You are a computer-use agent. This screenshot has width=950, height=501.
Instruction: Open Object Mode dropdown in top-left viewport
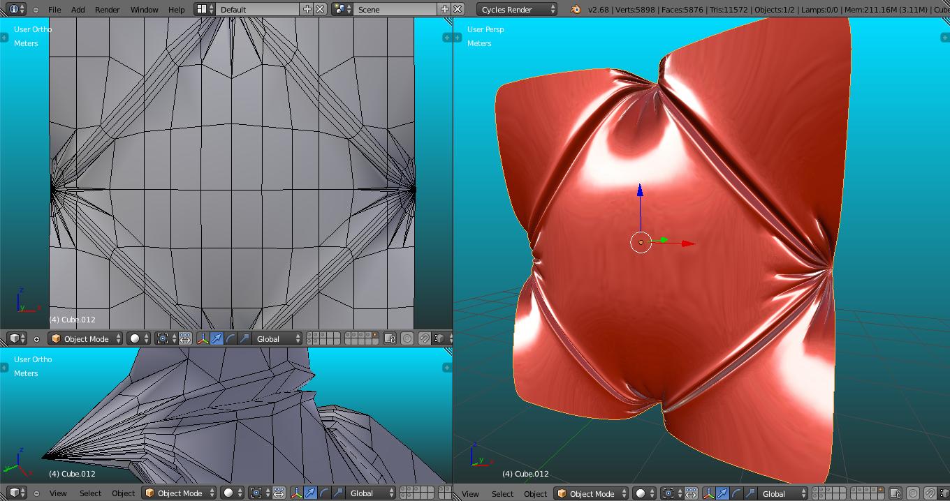tap(85, 339)
